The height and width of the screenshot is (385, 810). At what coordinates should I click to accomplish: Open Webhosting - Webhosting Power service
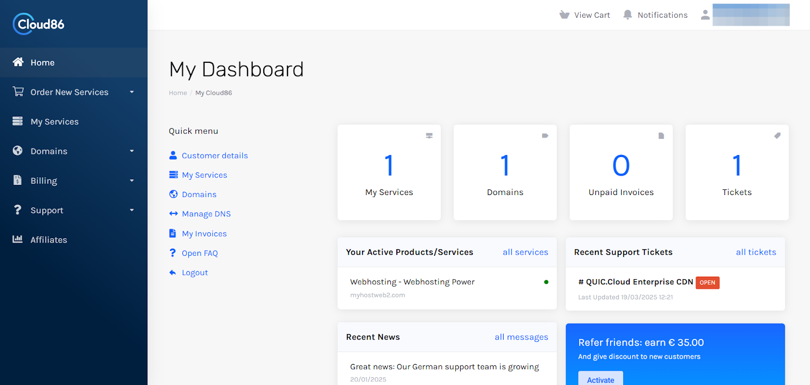tap(412, 282)
